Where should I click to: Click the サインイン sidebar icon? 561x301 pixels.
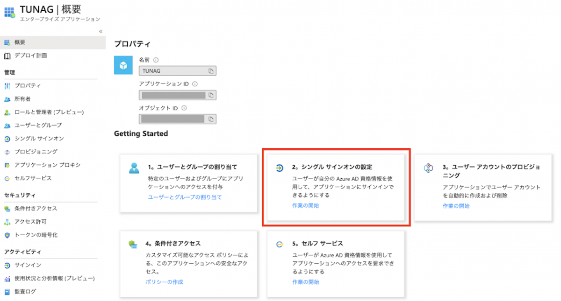click(x=7, y=265)
